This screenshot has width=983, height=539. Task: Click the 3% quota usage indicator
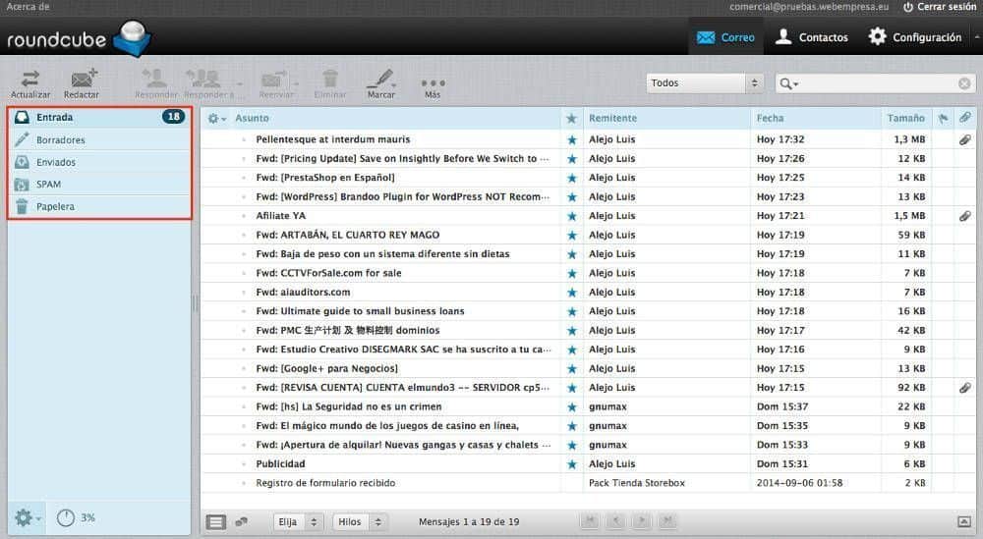point(76,517)
